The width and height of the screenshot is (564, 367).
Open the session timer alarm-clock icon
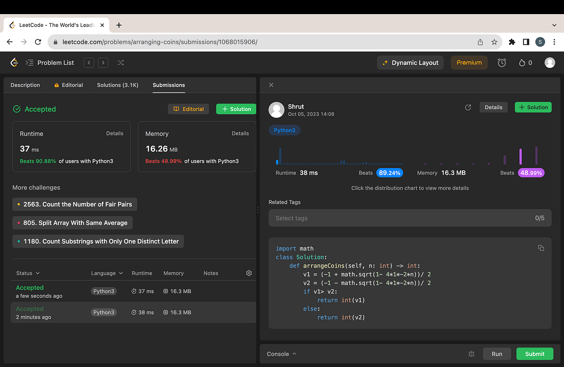click(x=501, y=62)
